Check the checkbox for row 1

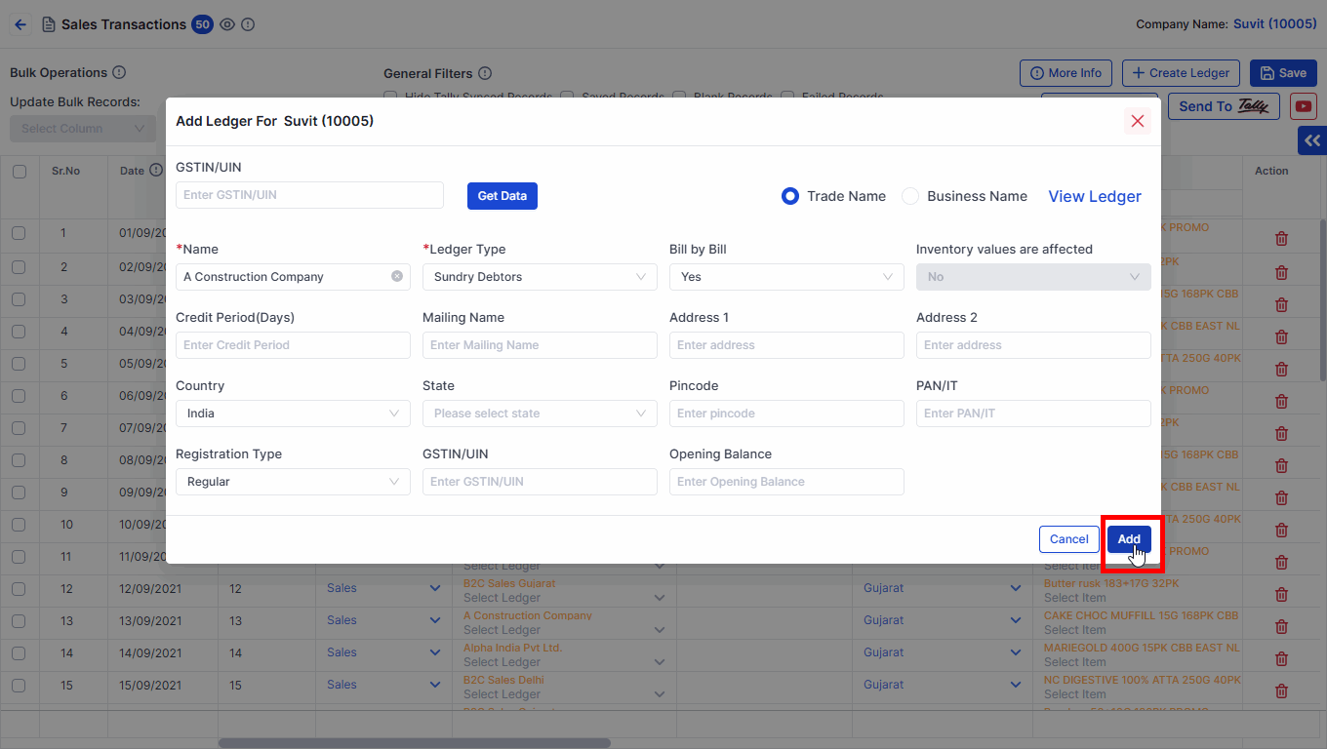click(x=20, y=233)
